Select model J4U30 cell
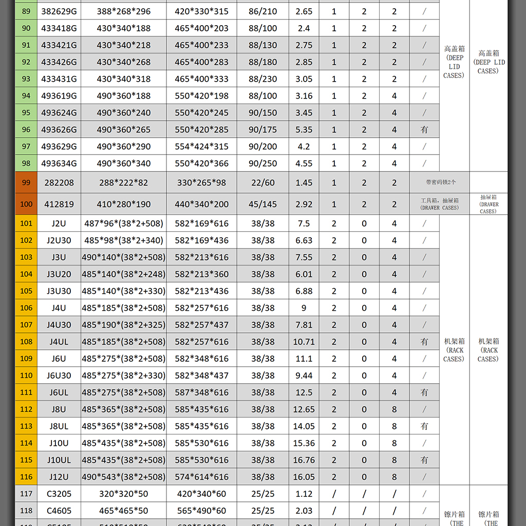This screenshot has height=526, width=526. (x=59, y=325)
